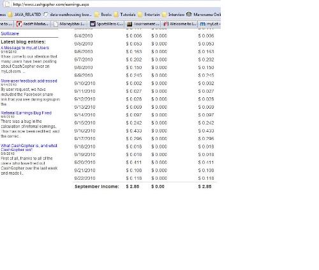The height and width of the screenshot is (270, 319).
Task: Select the 9/10/2010 date cell
Action: point(85,83)
